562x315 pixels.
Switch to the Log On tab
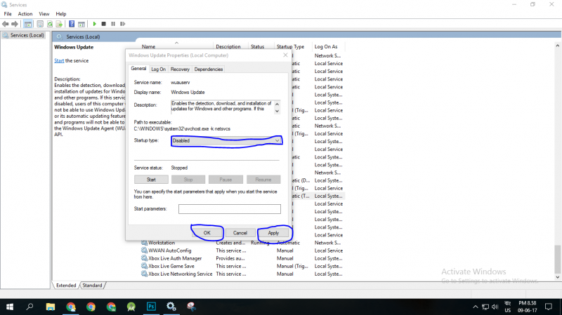coord(158,69)
